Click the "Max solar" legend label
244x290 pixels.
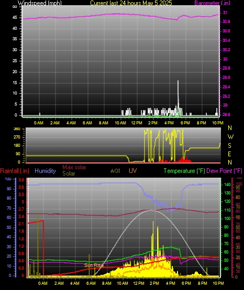coord(74,167)
